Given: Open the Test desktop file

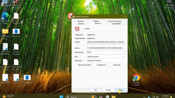Looking at the screenshot, I should point(16,79).
